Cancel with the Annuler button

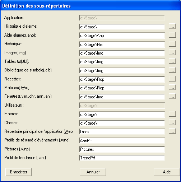(x=93, y=172)
